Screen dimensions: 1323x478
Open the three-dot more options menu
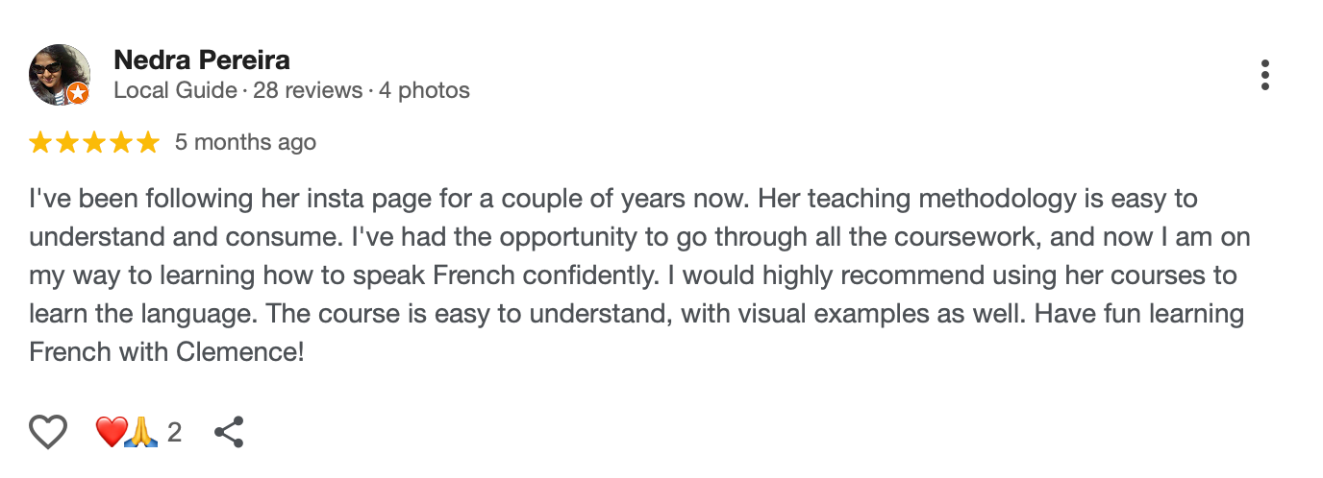point(1264,75)
